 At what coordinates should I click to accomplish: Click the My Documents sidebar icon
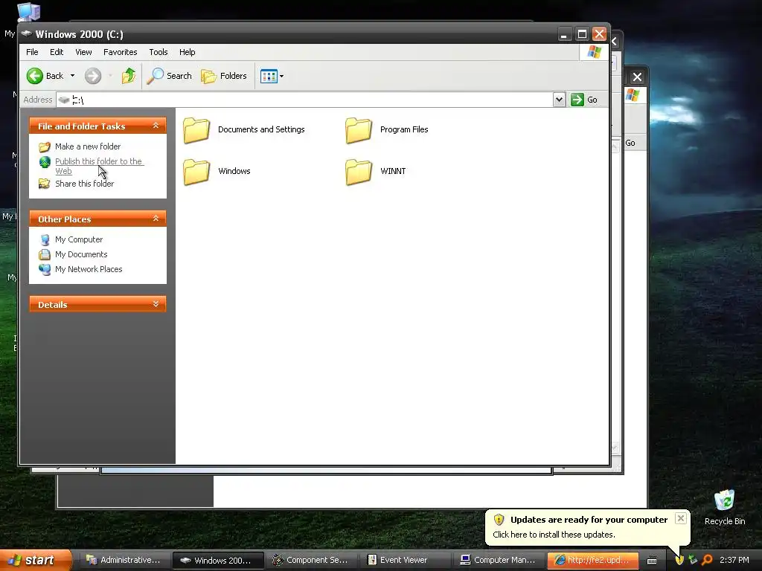45,254
